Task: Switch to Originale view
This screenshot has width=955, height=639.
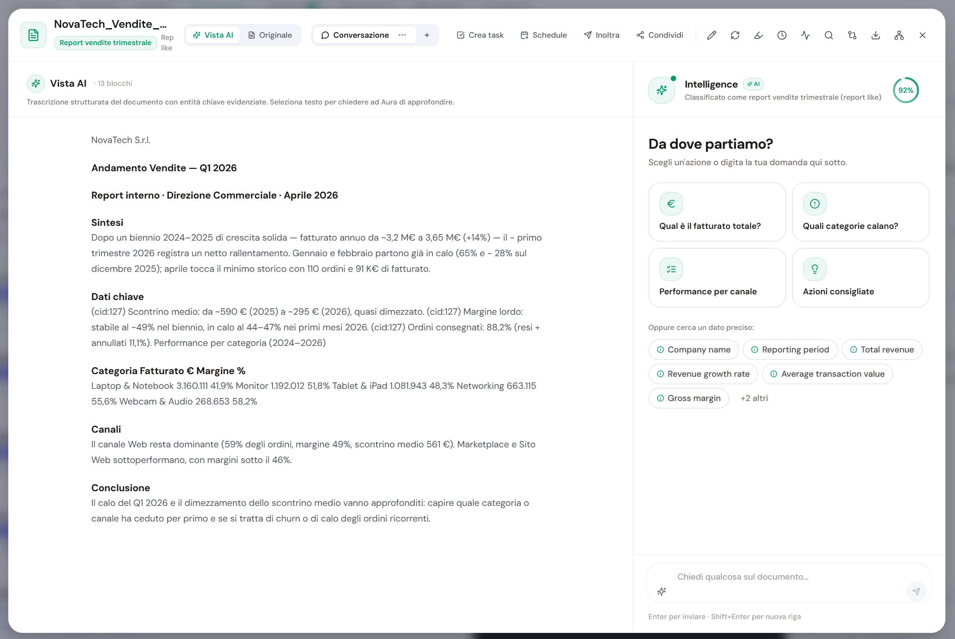Action: (270, 35)
